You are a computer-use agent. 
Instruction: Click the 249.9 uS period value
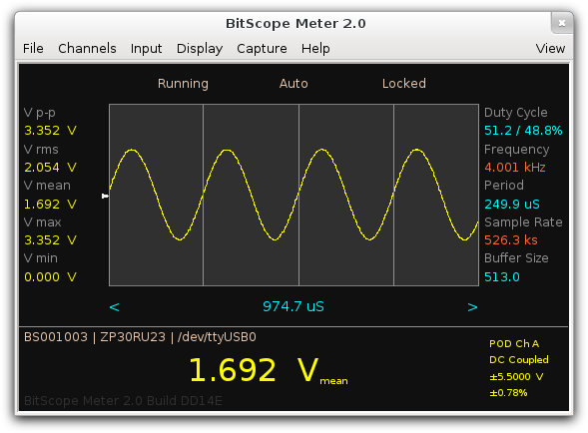(x=512, y=204)
